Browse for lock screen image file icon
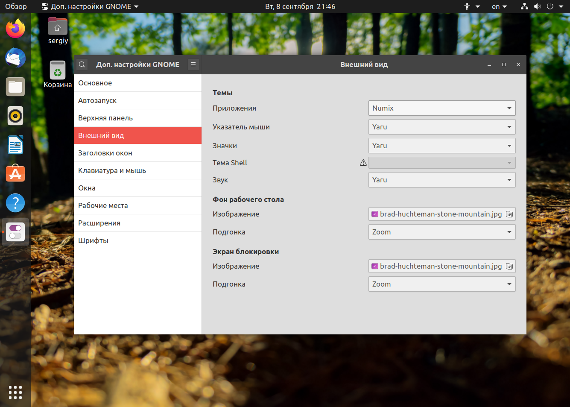Viewport: 570px width, 407px height. (509, 266)
